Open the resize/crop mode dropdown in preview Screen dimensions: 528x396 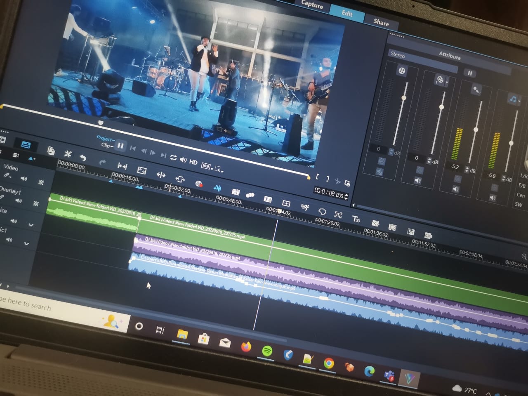[x=219, y=169]
